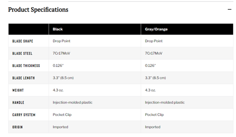Viewport: 236px width, 137px height.
Task: Click 0.126" thickness in Black column
Action: point(58,65)
